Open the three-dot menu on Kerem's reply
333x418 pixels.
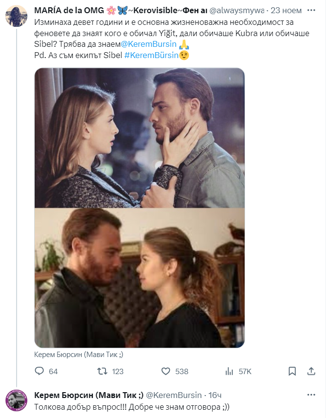coord(311,395)
